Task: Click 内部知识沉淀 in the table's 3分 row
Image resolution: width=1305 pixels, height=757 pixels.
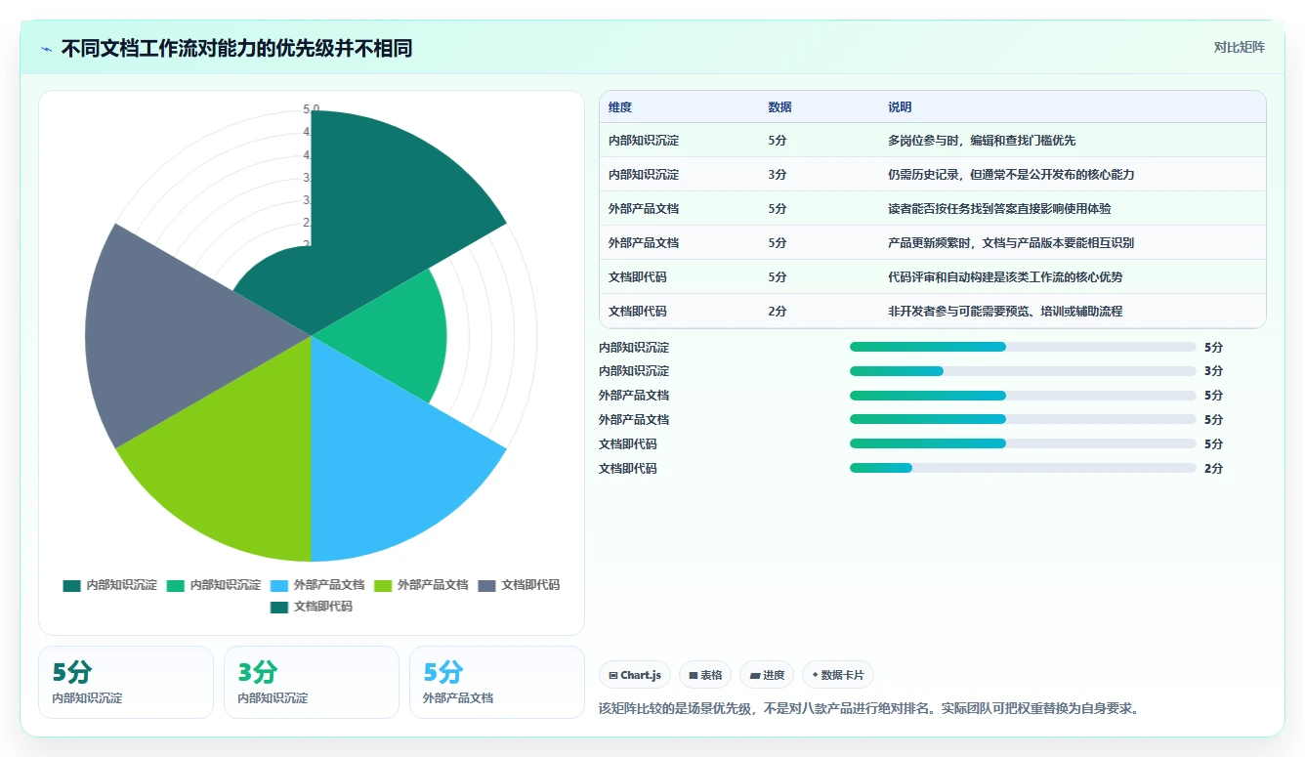Action: pyautogui.click(x=644, y=175)
